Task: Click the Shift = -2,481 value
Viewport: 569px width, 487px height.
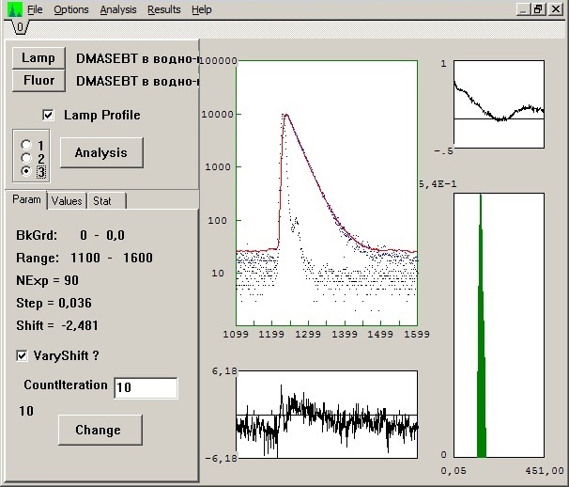Action: click(x=80, y=325)
